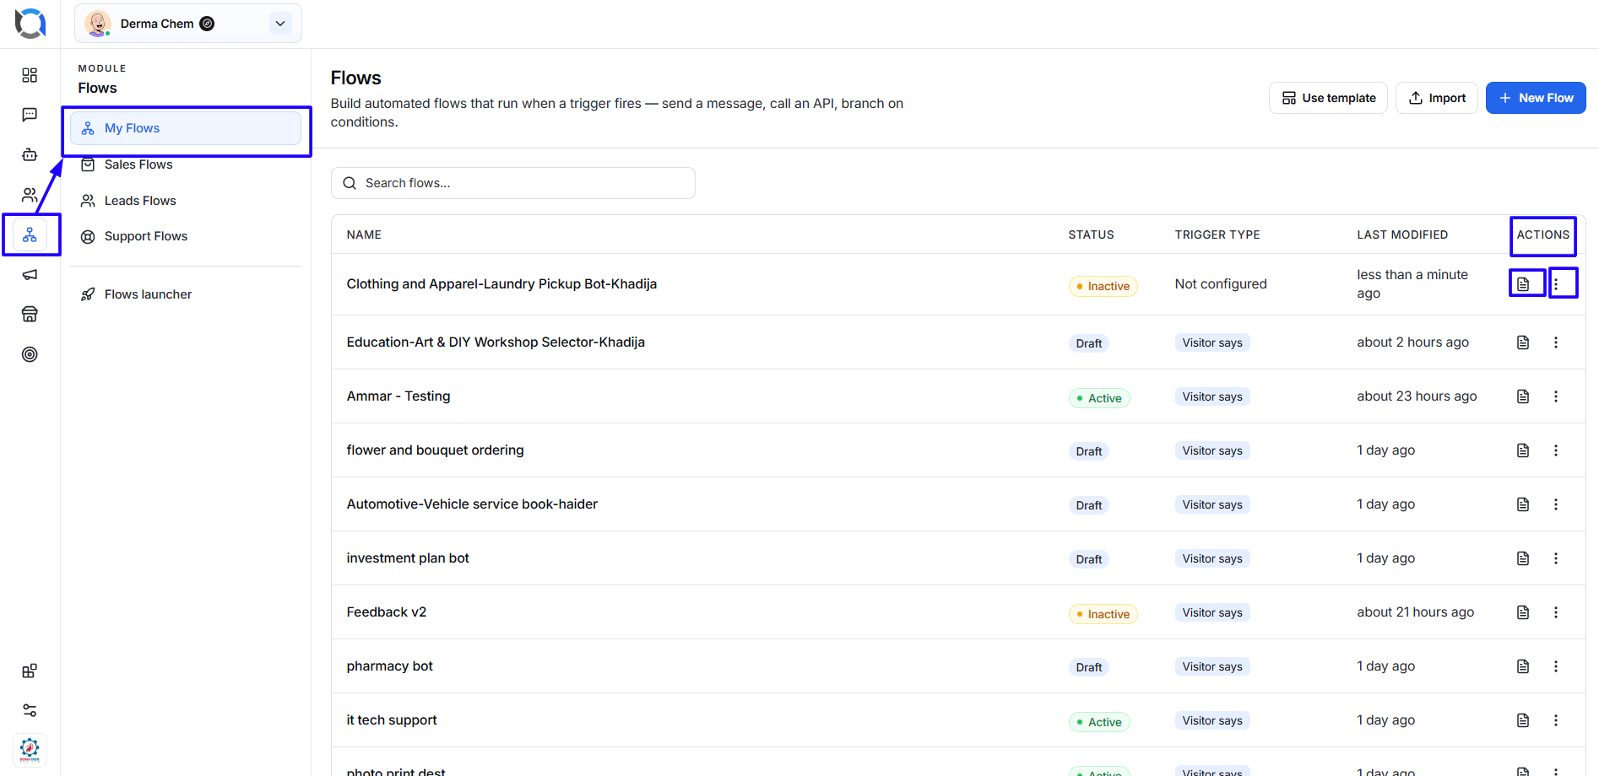
Task: Open the dashboard grid icon in sidebar
Action: [x=30, y=75]
